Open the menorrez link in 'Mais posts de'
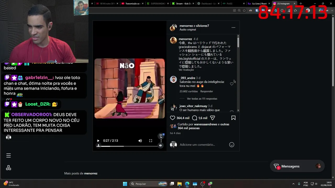This screenshot has height=188, width=335. pos(91,173)
